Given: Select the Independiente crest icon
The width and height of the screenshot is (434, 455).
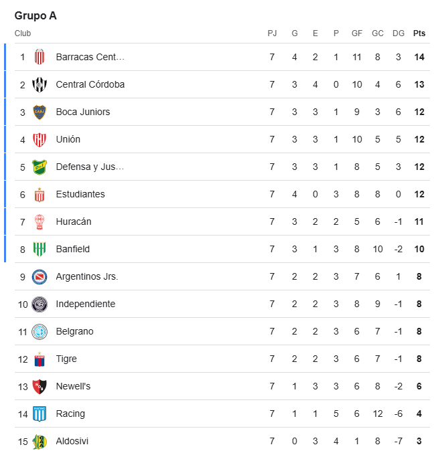Looking at the screenshot, I should (40, 304).
